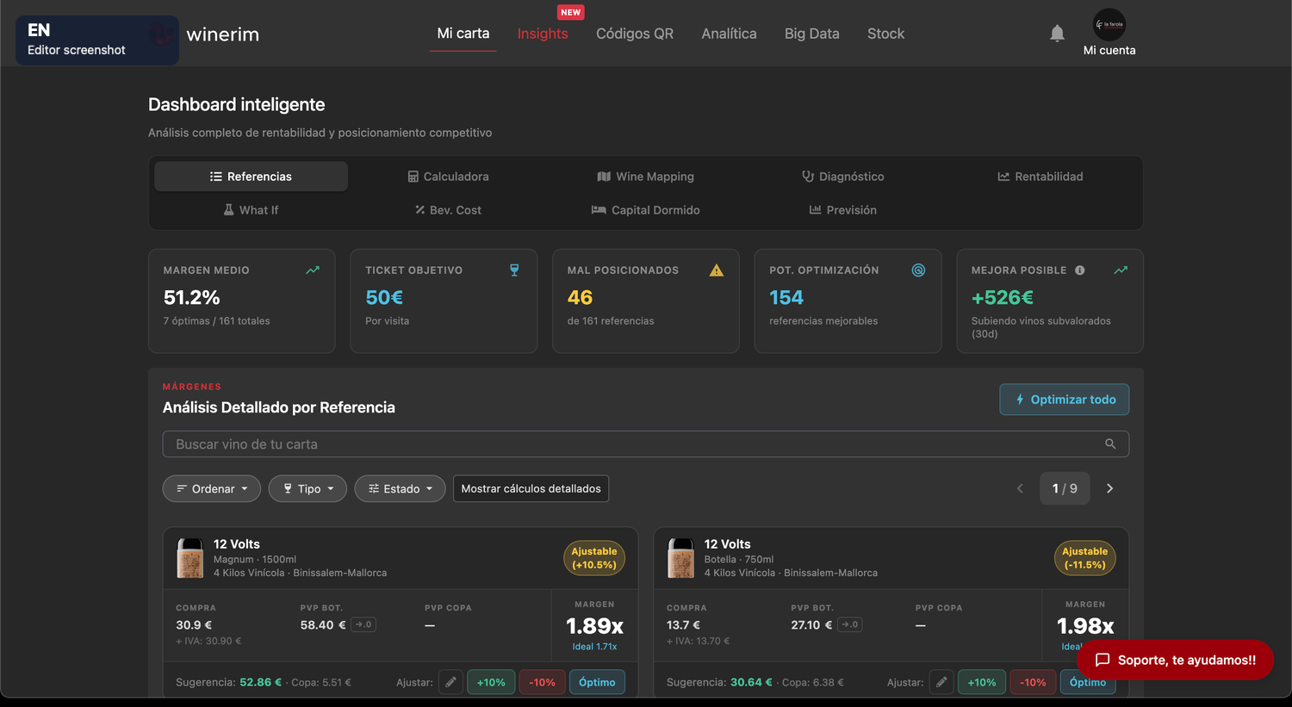
Task: Toggle Mostrar cálculos detallados
Action: coord(531,488)
